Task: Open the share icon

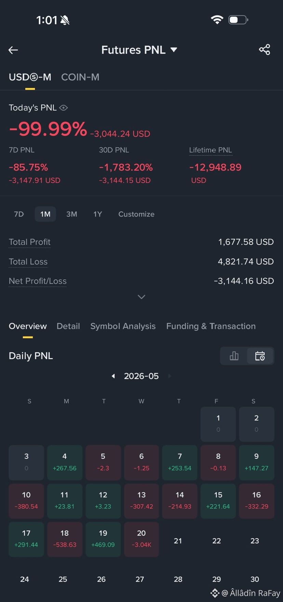Action: pos(265,50)
